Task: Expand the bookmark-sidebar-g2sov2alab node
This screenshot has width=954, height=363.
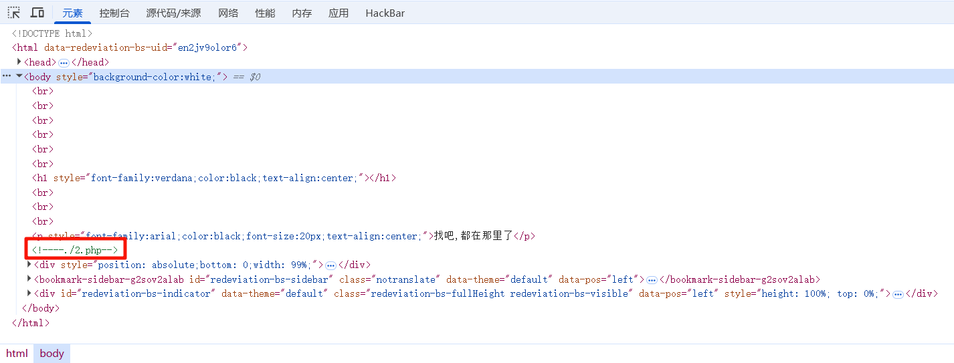Action: pos(29,279)
